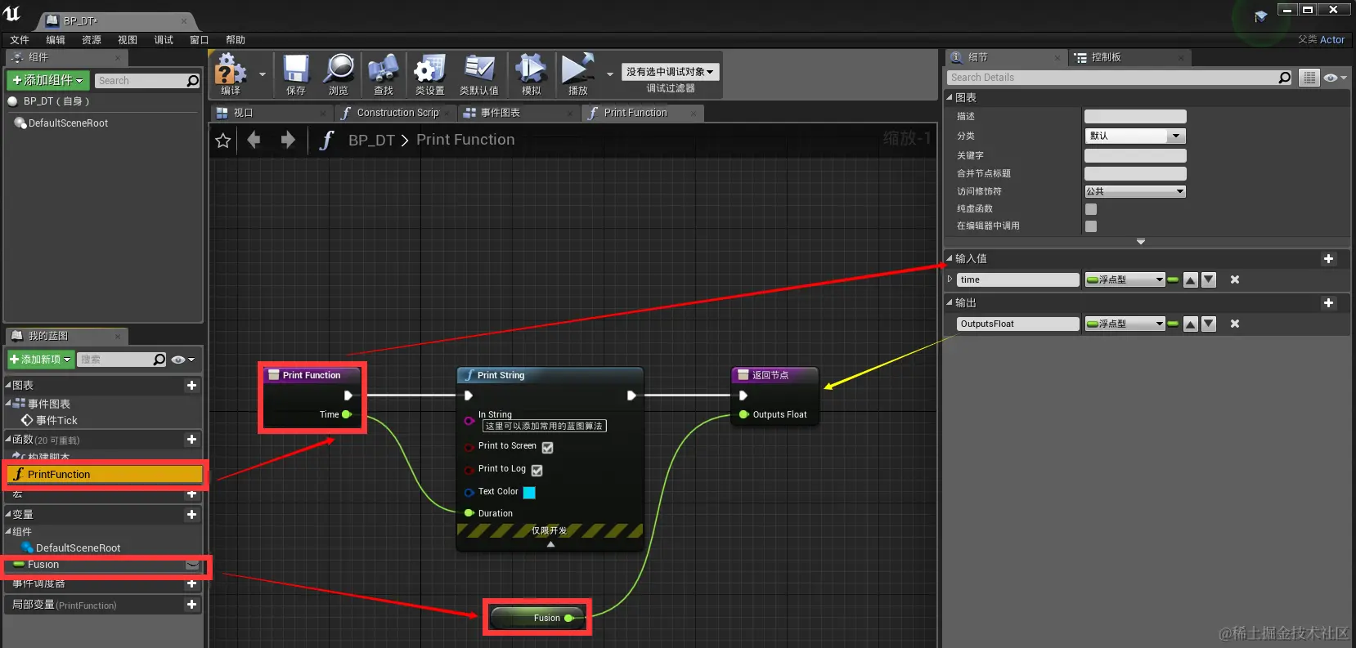Add a new input with plus icon

(x=1328, y=258)
